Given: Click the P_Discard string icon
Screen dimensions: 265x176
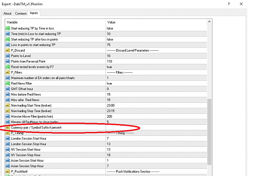Looking at the screenshot, I should (x=8, y=50).
